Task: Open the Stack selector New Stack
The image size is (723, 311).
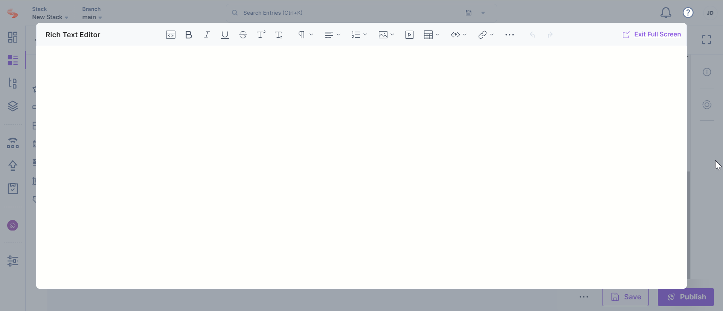Action: pos(50,17)
